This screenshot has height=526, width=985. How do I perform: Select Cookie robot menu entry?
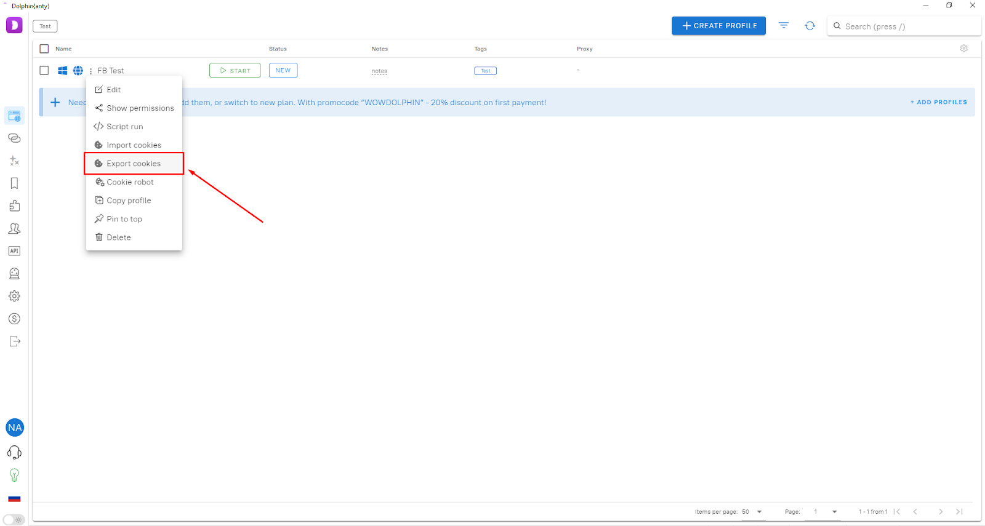(x=134, y=181)
